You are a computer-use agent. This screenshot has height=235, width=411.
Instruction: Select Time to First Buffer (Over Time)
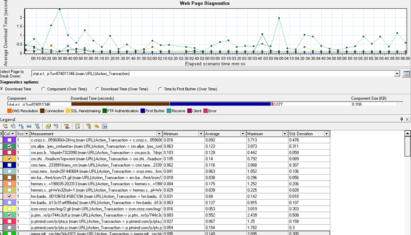161,89
